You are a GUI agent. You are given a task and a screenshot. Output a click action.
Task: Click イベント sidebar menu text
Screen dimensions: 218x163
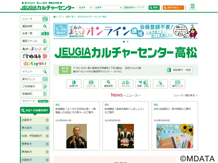(27, 71)
